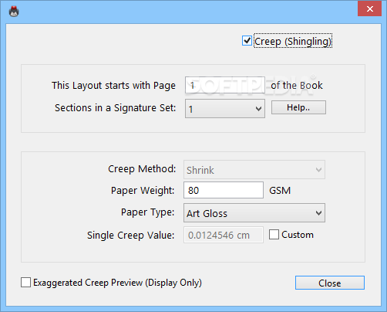The width and height of the screenshot is (387, 312).
Task: Click the "This Layout starts with Page" label
Action: tap(113, 86)
